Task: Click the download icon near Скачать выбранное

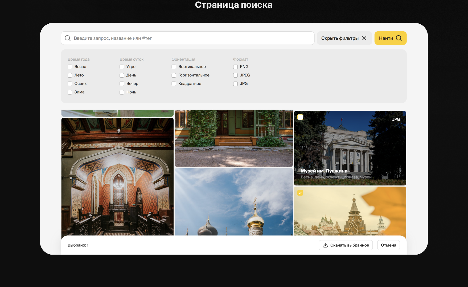Action: tap(325, 245)
